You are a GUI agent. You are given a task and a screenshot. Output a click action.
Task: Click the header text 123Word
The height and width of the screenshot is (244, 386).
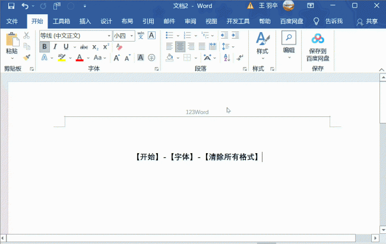pos(197,112)
